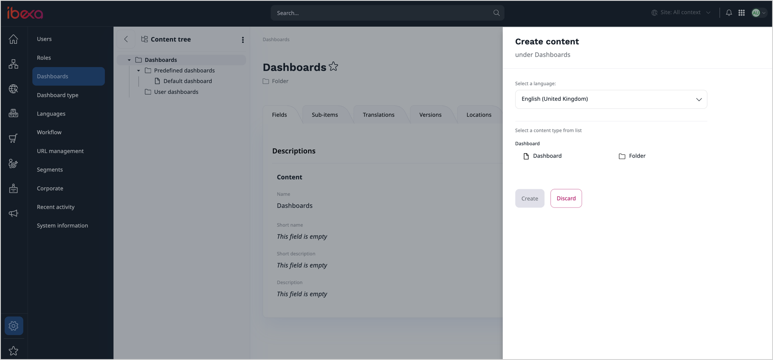Open the bookmarks star icon in sidebar
This screenshot has height=360, width=773.
[x=13, y=350]
